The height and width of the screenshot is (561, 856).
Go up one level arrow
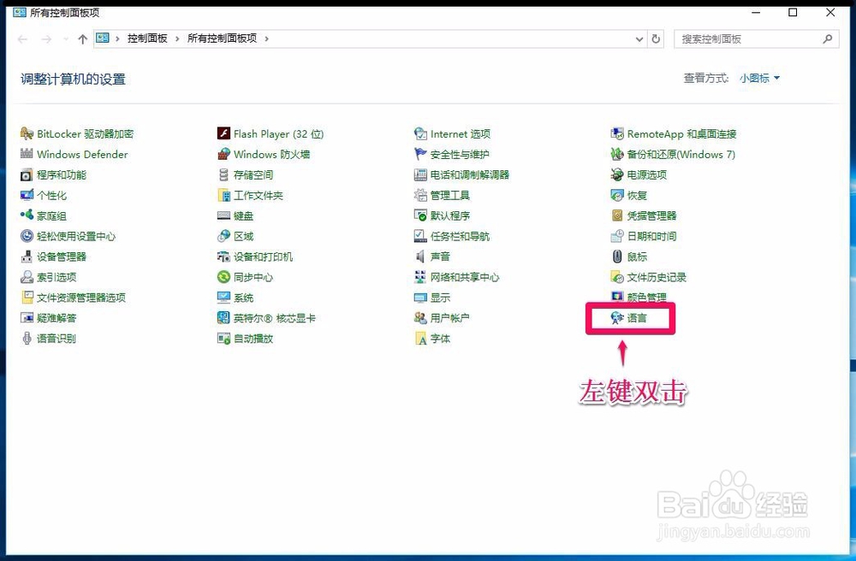[82, 38]
